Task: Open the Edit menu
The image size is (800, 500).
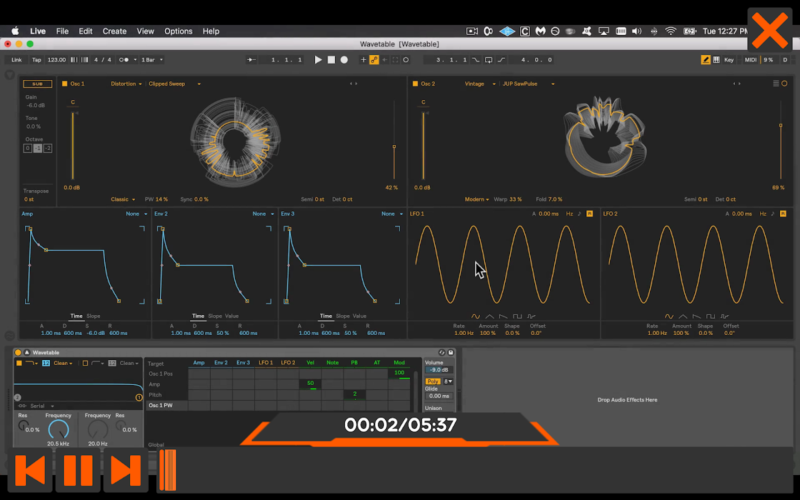Action: [86, 31]
